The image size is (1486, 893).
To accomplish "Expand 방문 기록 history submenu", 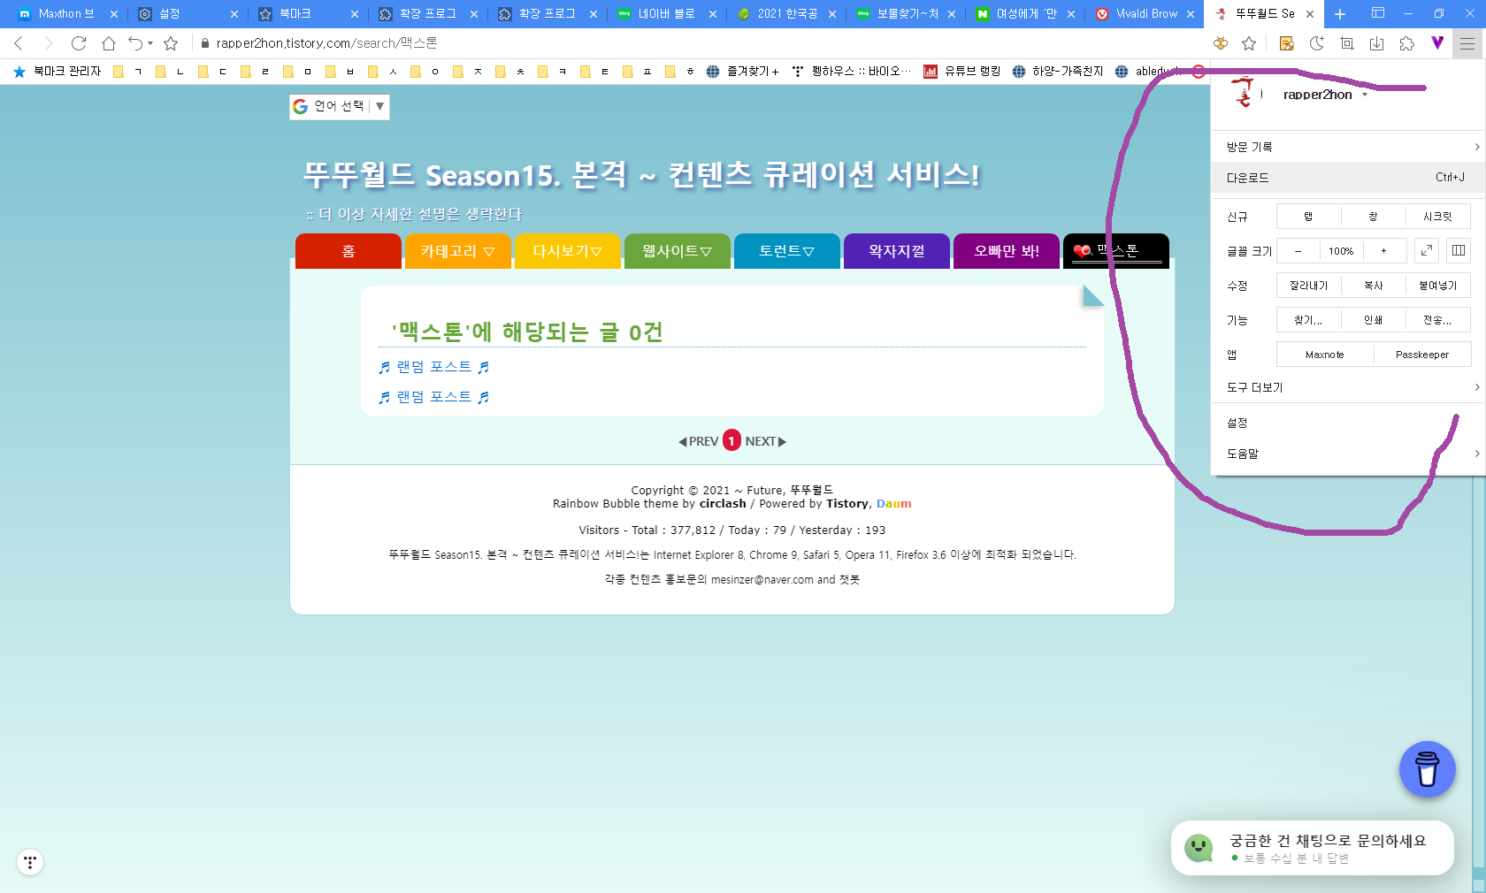I will click(x=1348, y=147).
